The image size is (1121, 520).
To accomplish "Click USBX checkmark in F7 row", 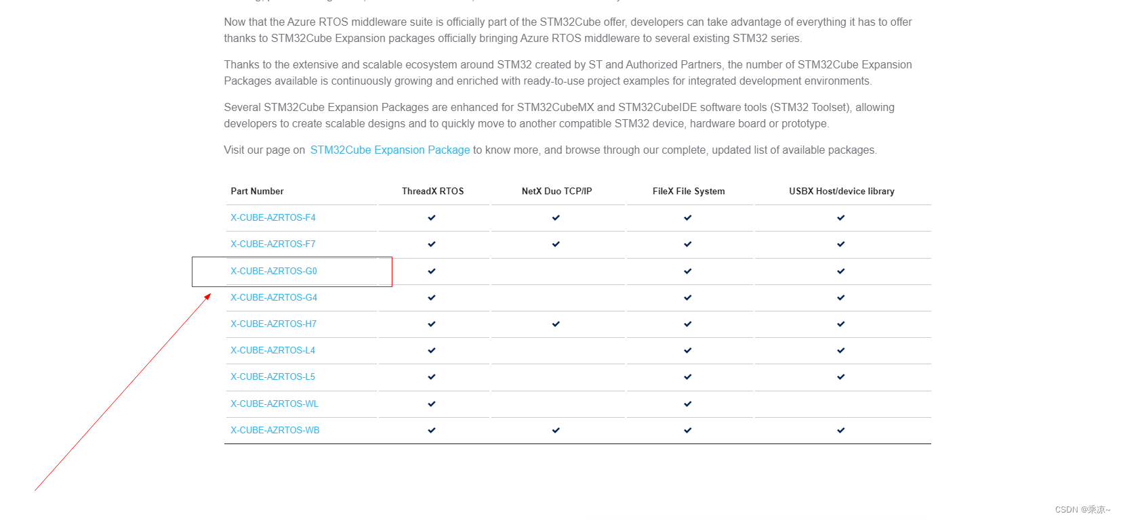I will [x=841, y=244].
